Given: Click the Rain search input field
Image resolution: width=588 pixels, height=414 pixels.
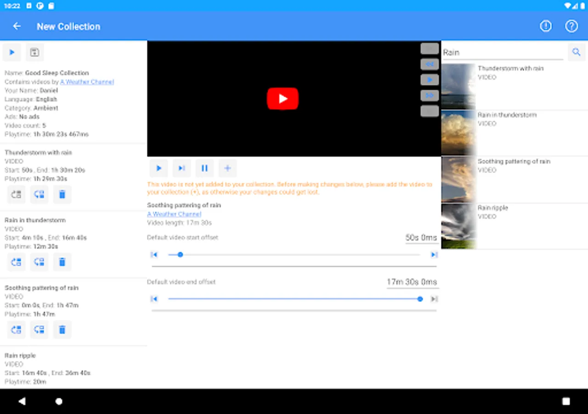Looking at the screenshot, I should [503, 52].
